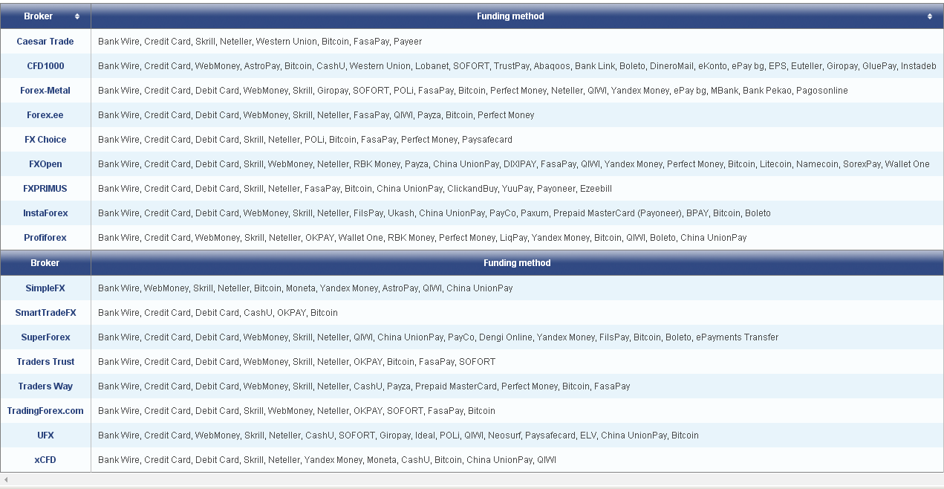This screenshot has height=489, width=944.
Task: Open the TradingForex.com broker link
Action: (x=45, y=411)
